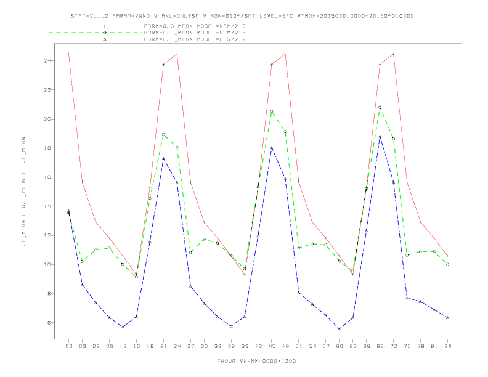Image resolution: width=488 pixels, height=377 pixels.
Task: Click x-axis forecast hour label 27
Action: [x=190, y=346]
